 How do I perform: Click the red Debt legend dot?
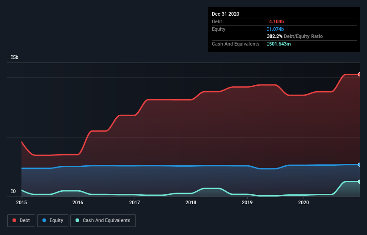14,220
